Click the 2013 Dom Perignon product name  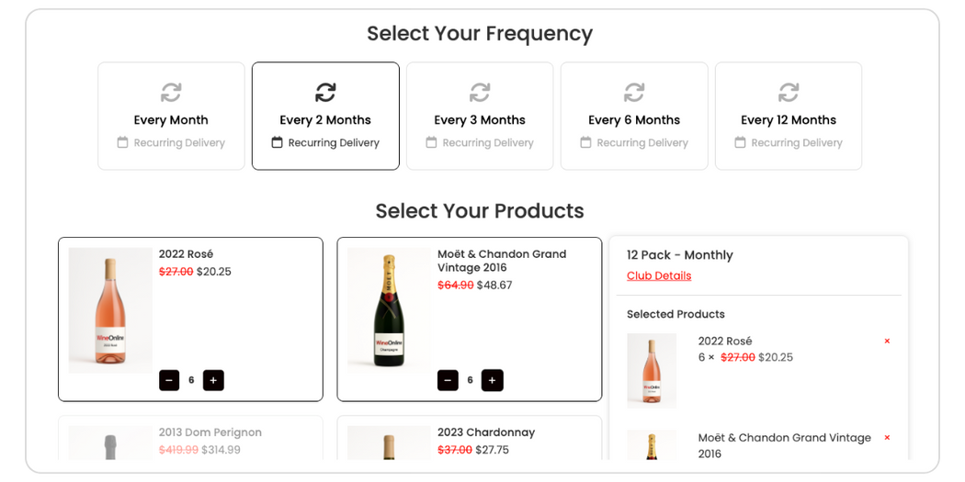coord(210,432)
